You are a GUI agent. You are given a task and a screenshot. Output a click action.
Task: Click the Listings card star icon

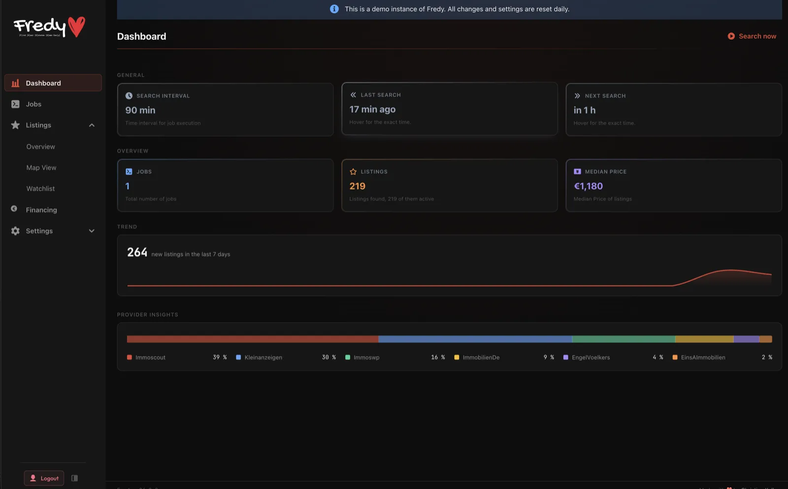click(353, 172)
